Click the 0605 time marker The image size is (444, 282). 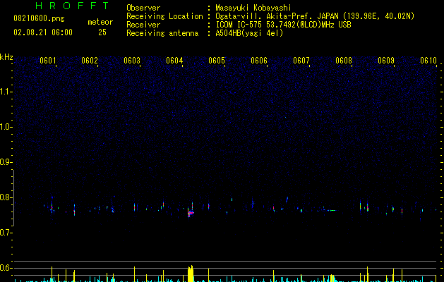click(x=217, y=61)
